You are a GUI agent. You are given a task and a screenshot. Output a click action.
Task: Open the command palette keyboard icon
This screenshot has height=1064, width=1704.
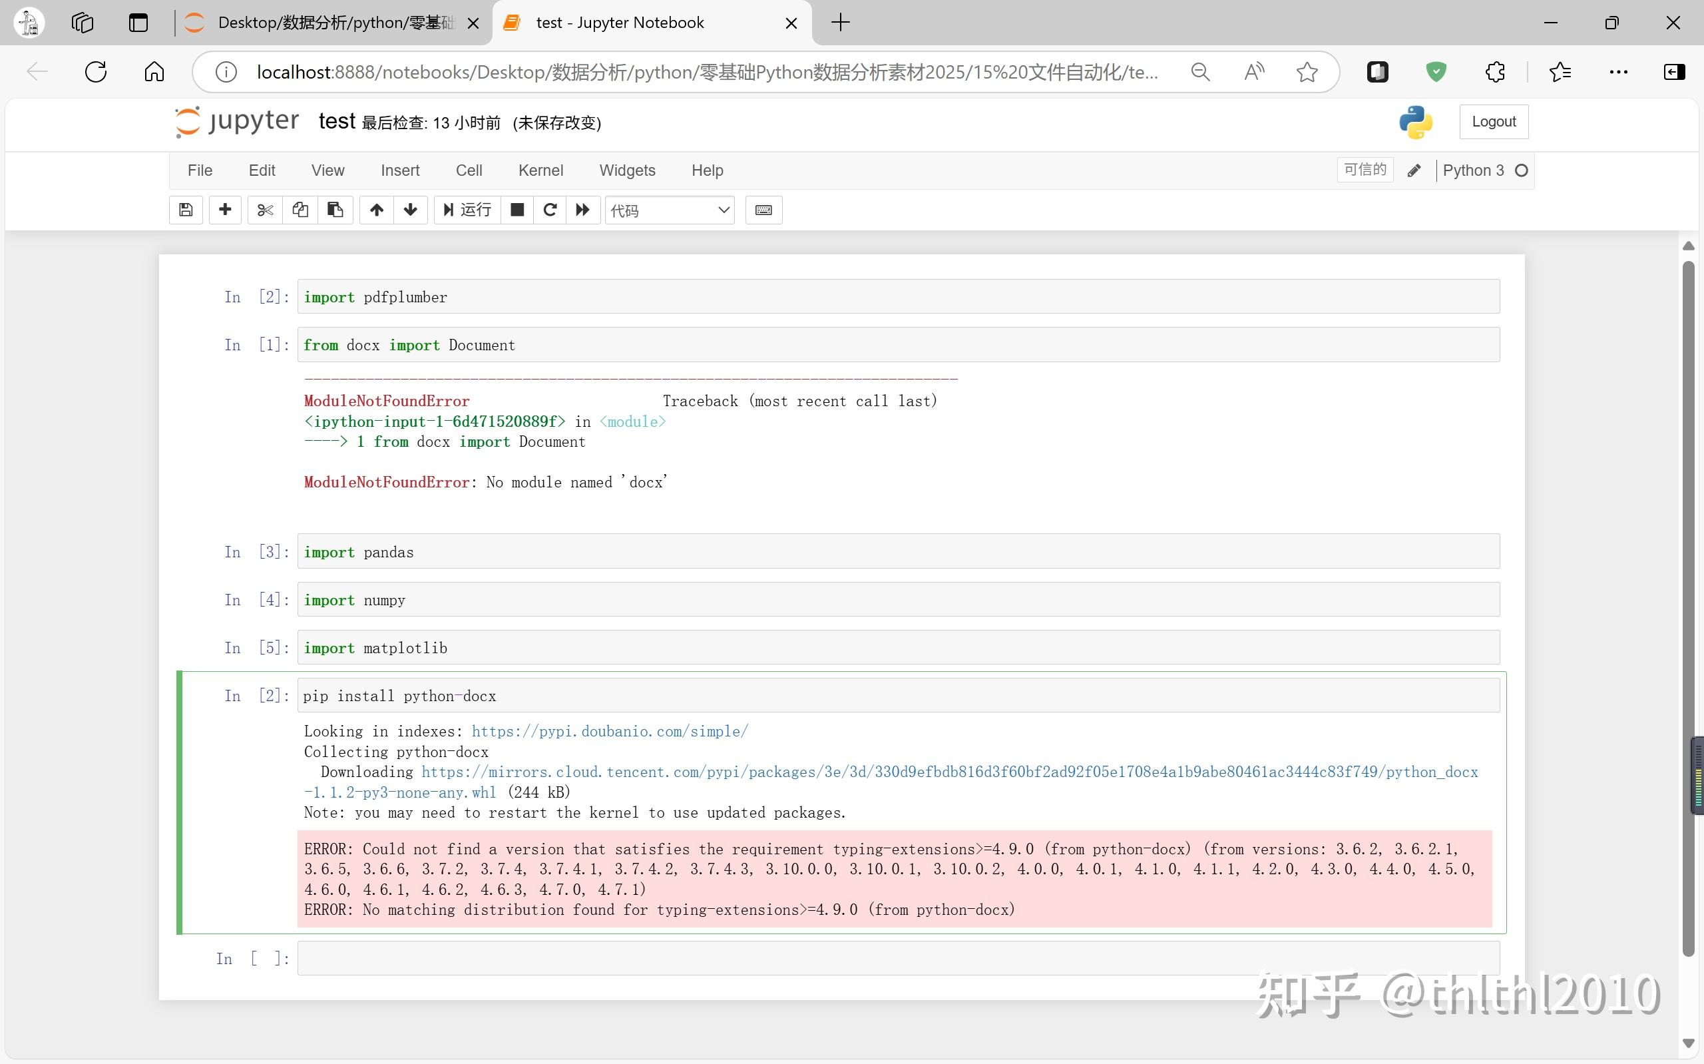click(x=763, y=210)
